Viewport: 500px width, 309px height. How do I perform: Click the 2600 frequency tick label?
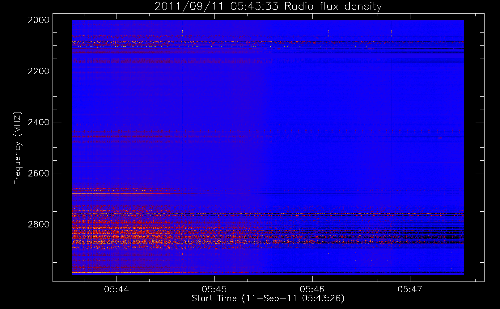(39, 173)
